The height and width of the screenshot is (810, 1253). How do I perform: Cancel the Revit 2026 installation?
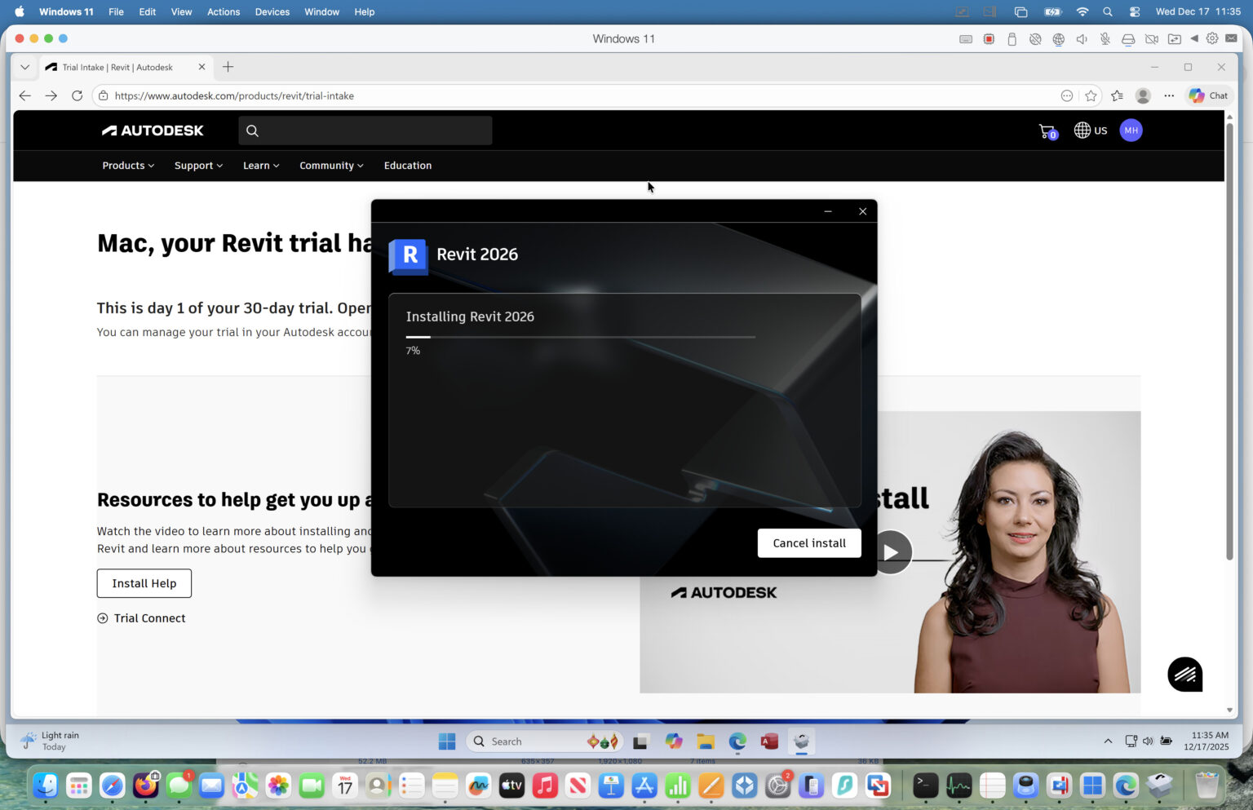pyautogui.click(x=808, y=542)
